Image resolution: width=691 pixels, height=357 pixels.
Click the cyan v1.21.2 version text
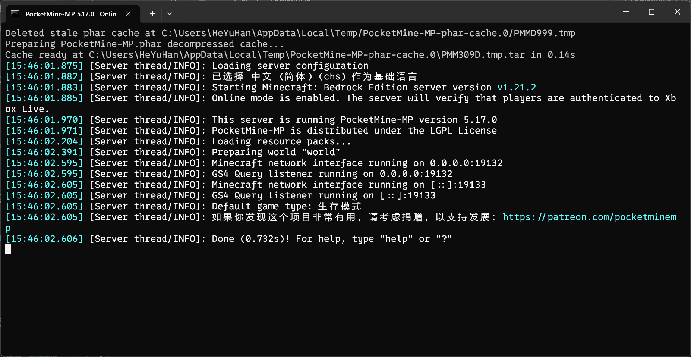[x=516, y=87]
